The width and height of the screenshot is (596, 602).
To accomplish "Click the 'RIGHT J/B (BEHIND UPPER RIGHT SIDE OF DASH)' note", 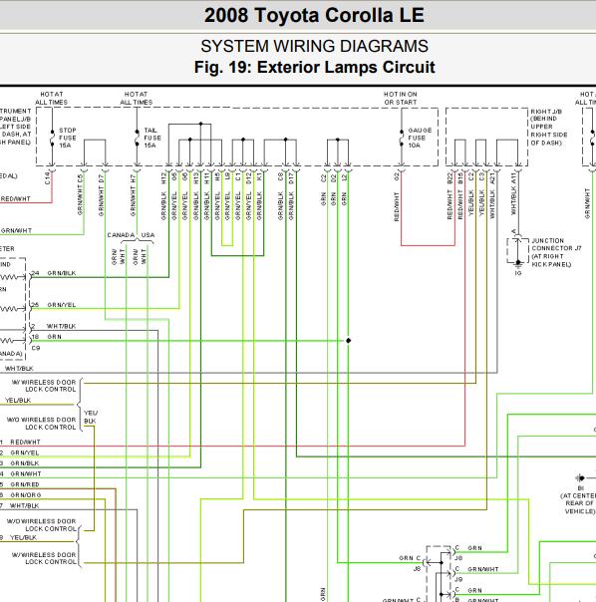I will (549, 128).
